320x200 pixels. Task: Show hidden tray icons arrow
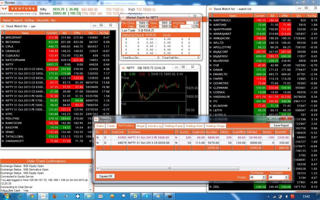tap(268, 197)
